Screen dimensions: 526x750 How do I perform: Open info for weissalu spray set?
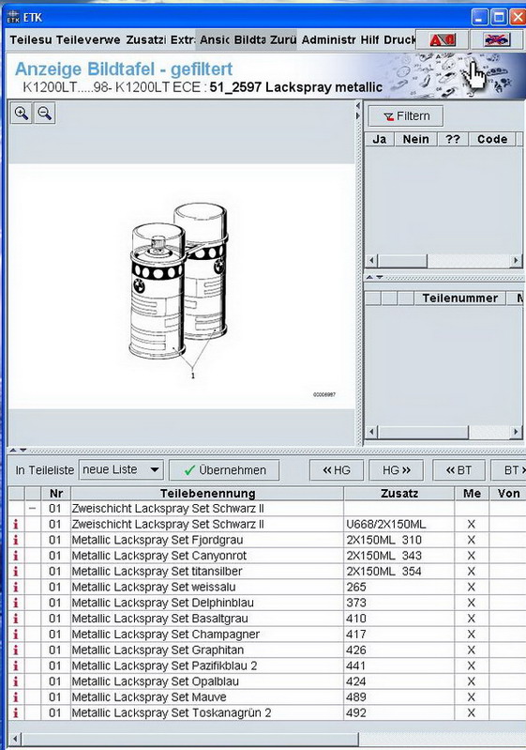pyautogui.click(x=16, y=587)
